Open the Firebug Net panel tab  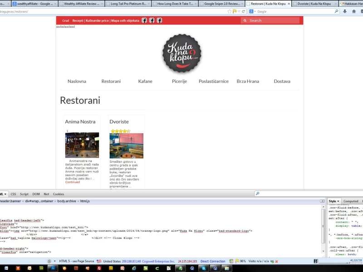coord(46,194)
